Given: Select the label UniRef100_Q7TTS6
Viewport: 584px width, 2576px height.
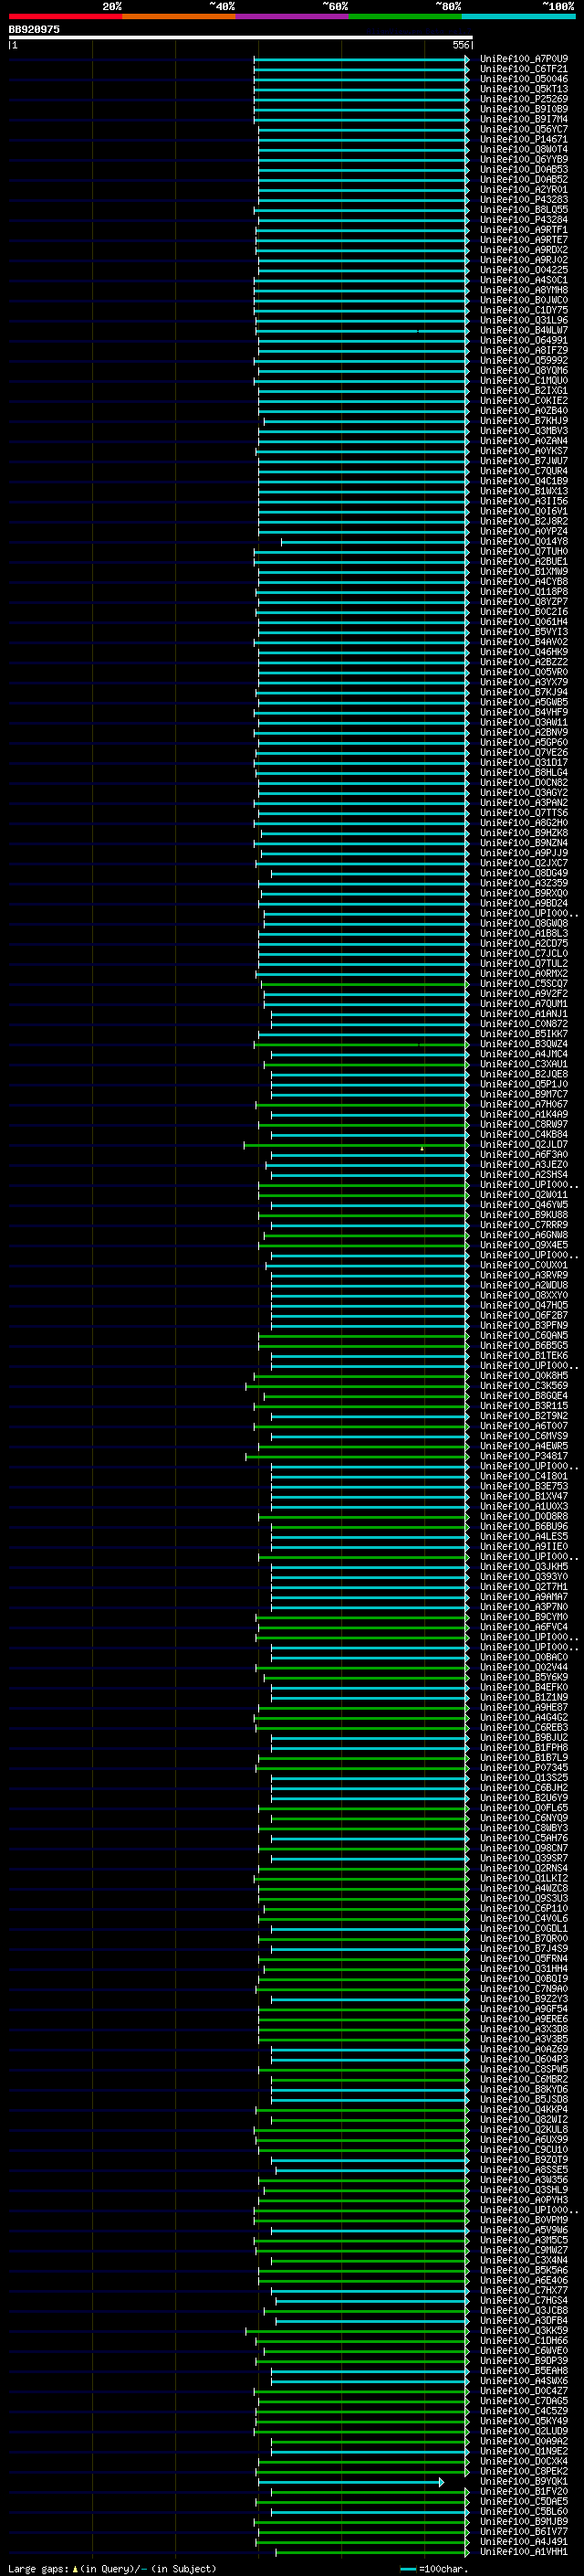Looking at the screenshot, I should click(x=524, y=813).
